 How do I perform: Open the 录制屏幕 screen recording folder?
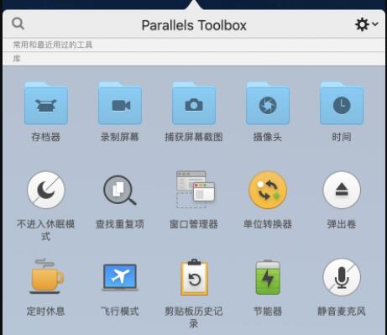point(120,103)
